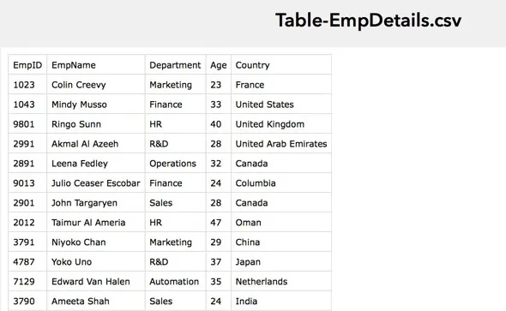Click the Age column header
The image size is (506, 311).
coord(219,65)
